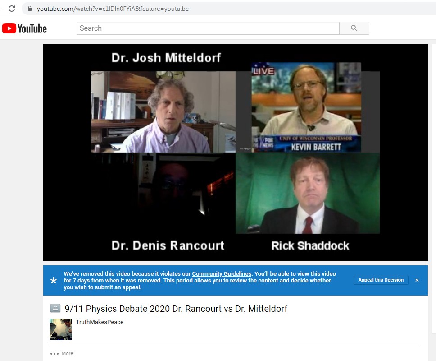This screenshot has width=436, height=361.
Task: Click the Rick Shaddock name caption in the video
Action: click(310, 246)
